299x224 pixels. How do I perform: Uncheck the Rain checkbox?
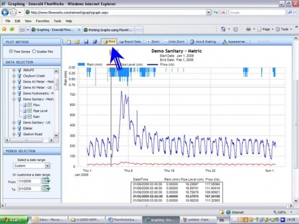[30, 116]
